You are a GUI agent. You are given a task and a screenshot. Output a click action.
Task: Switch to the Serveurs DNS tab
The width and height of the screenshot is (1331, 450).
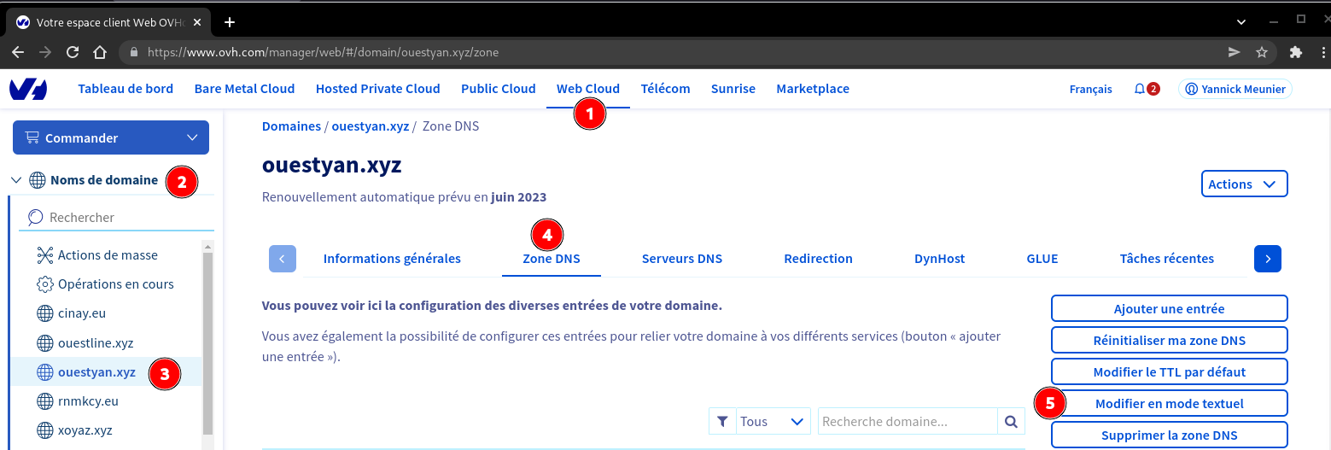(681, 259)
